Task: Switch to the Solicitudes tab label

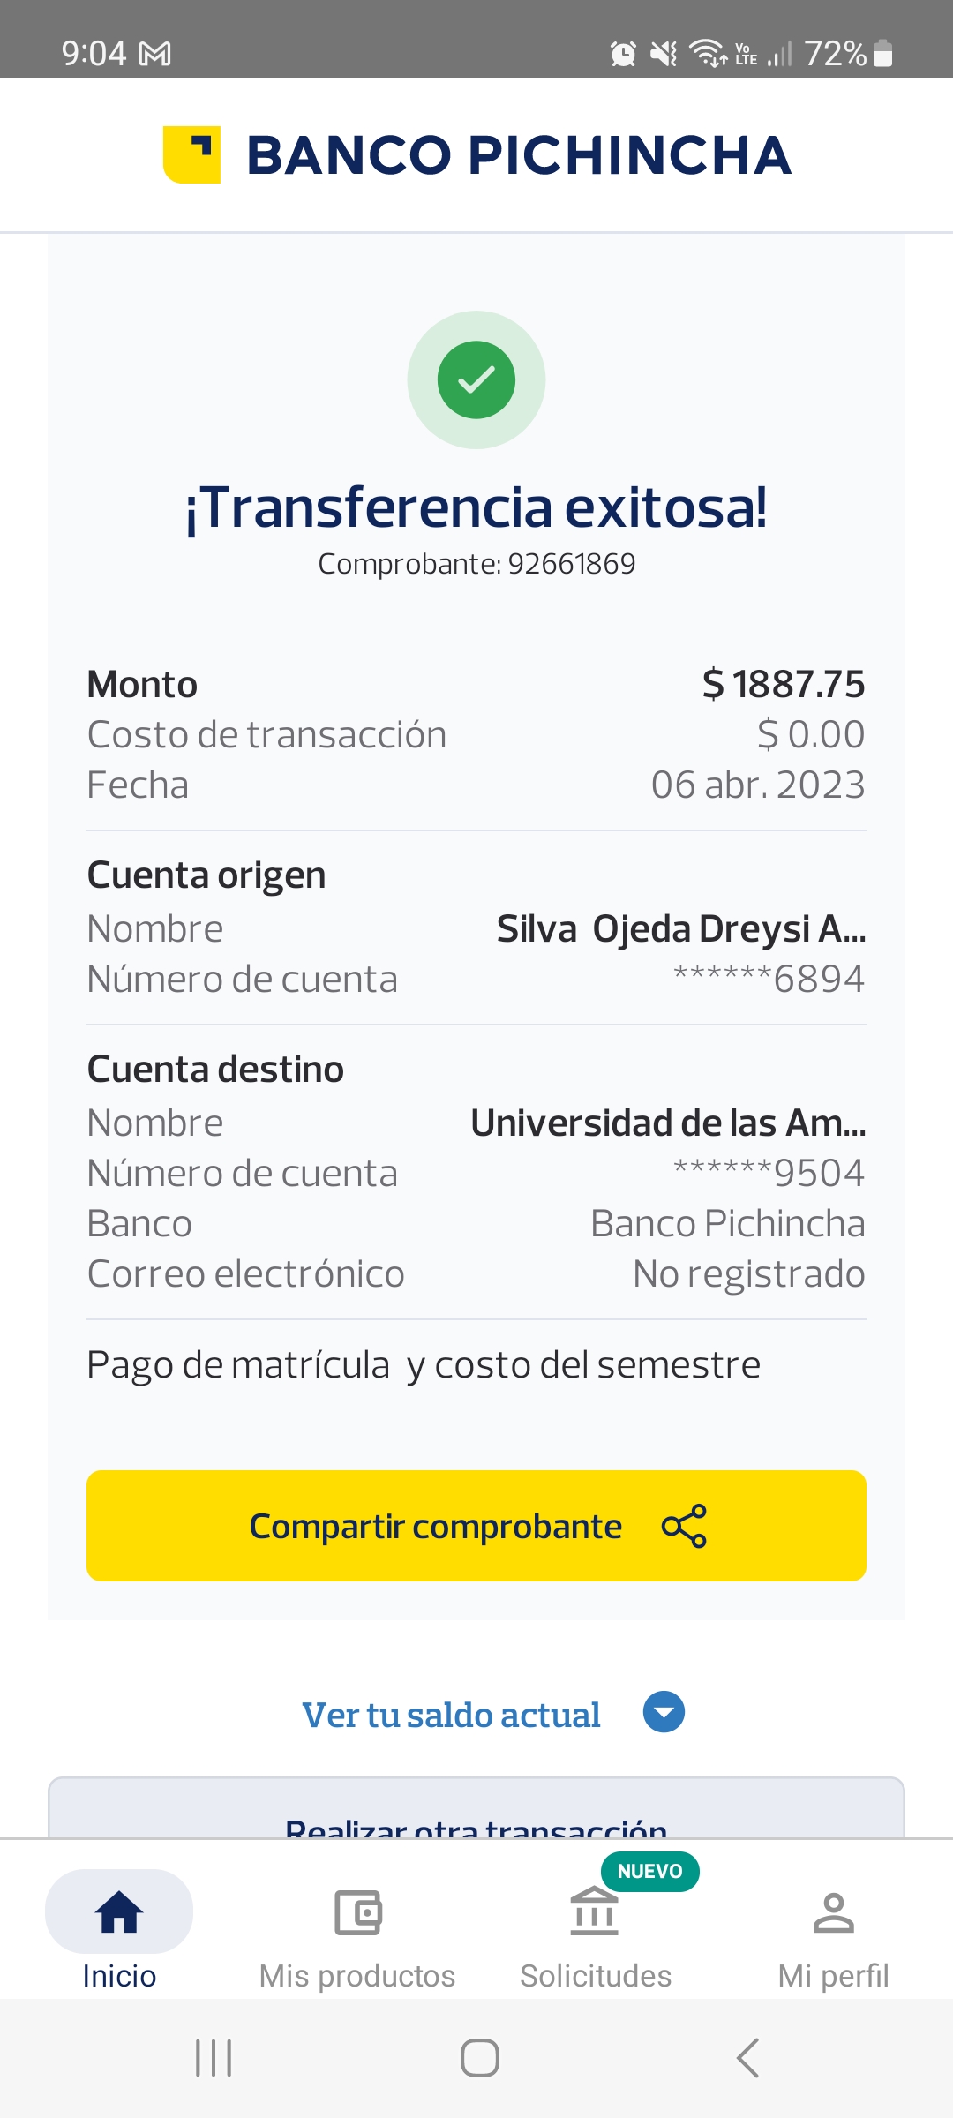Action: [596, 1976]
